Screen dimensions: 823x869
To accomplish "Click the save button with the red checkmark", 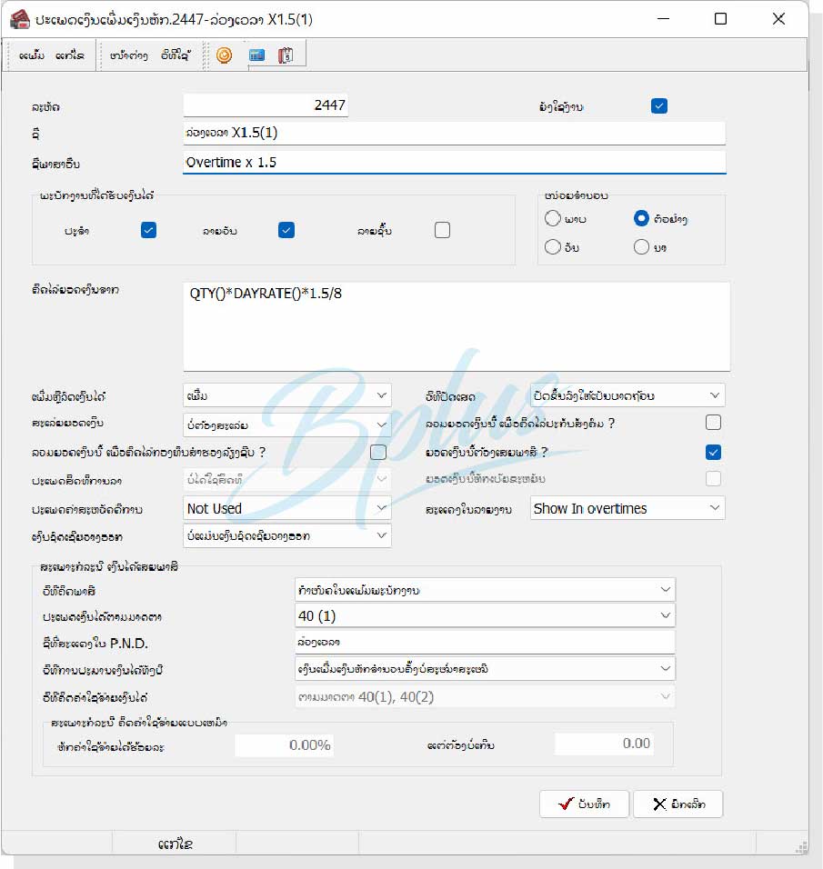I will point(584,804).
